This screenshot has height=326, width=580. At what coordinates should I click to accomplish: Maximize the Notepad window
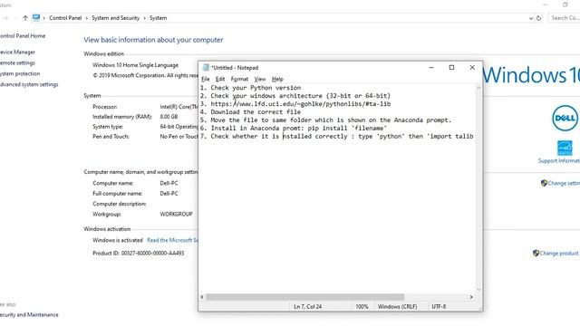click(451, 68)
